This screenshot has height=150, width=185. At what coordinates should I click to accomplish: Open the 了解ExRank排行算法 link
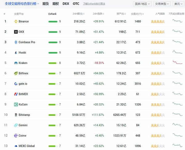coord(94,4)
